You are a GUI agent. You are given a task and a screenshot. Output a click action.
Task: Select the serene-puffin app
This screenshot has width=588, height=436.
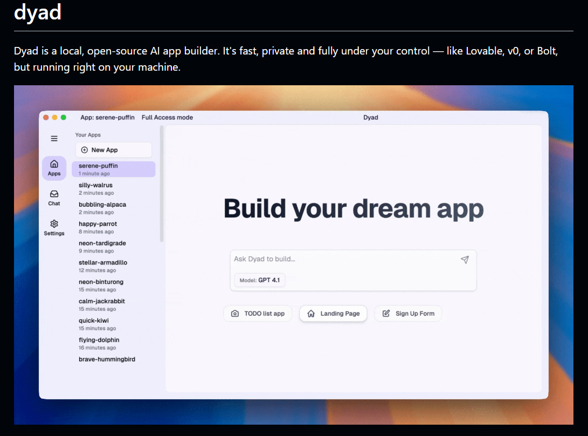point(113,169)
